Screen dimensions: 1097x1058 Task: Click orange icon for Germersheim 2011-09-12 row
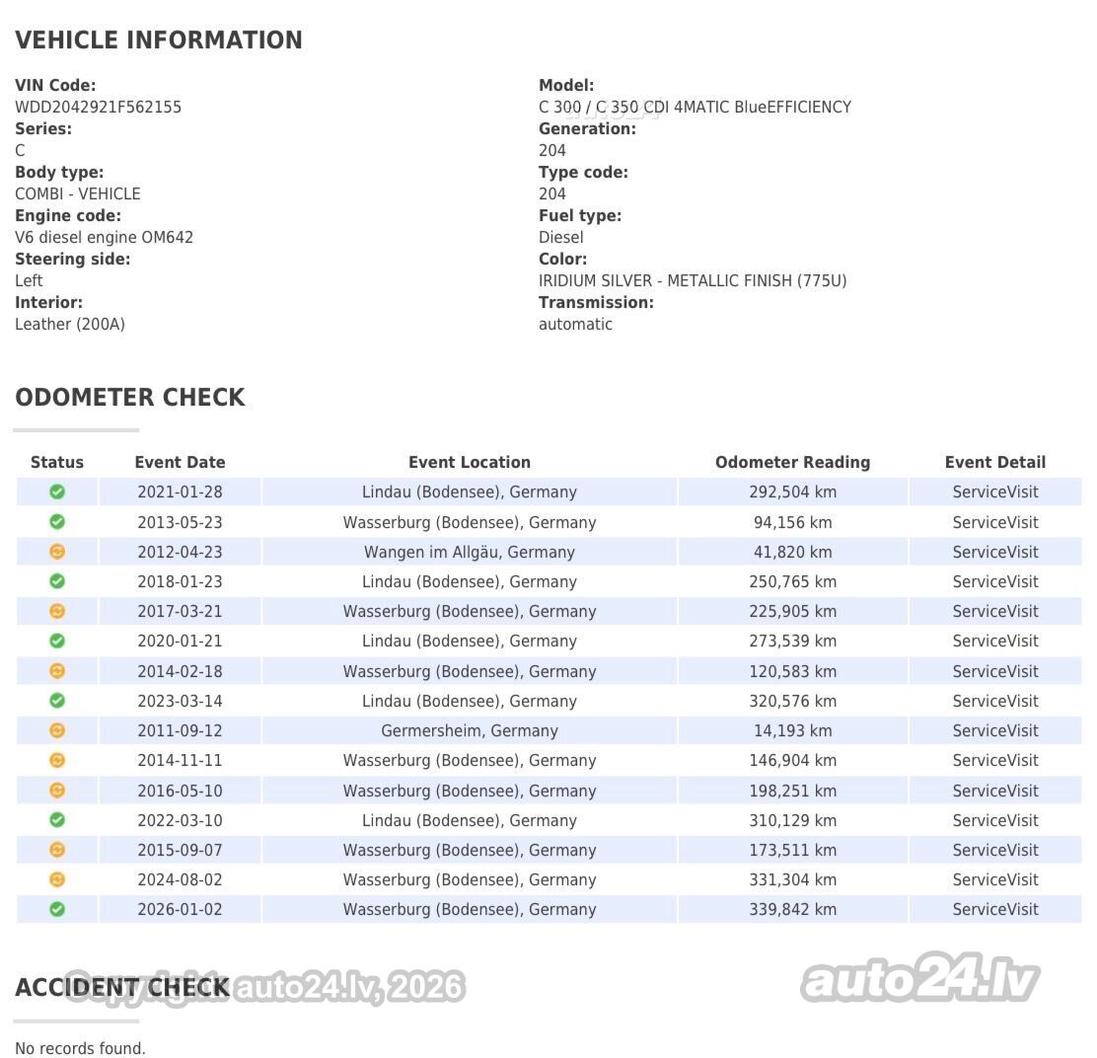tap(57, 730)
